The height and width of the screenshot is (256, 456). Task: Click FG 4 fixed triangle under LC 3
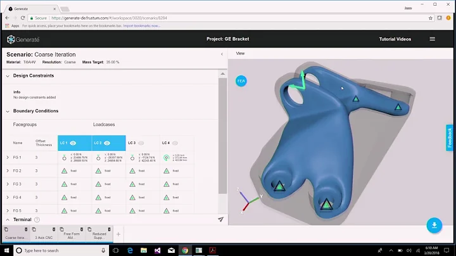coord(132,197)
